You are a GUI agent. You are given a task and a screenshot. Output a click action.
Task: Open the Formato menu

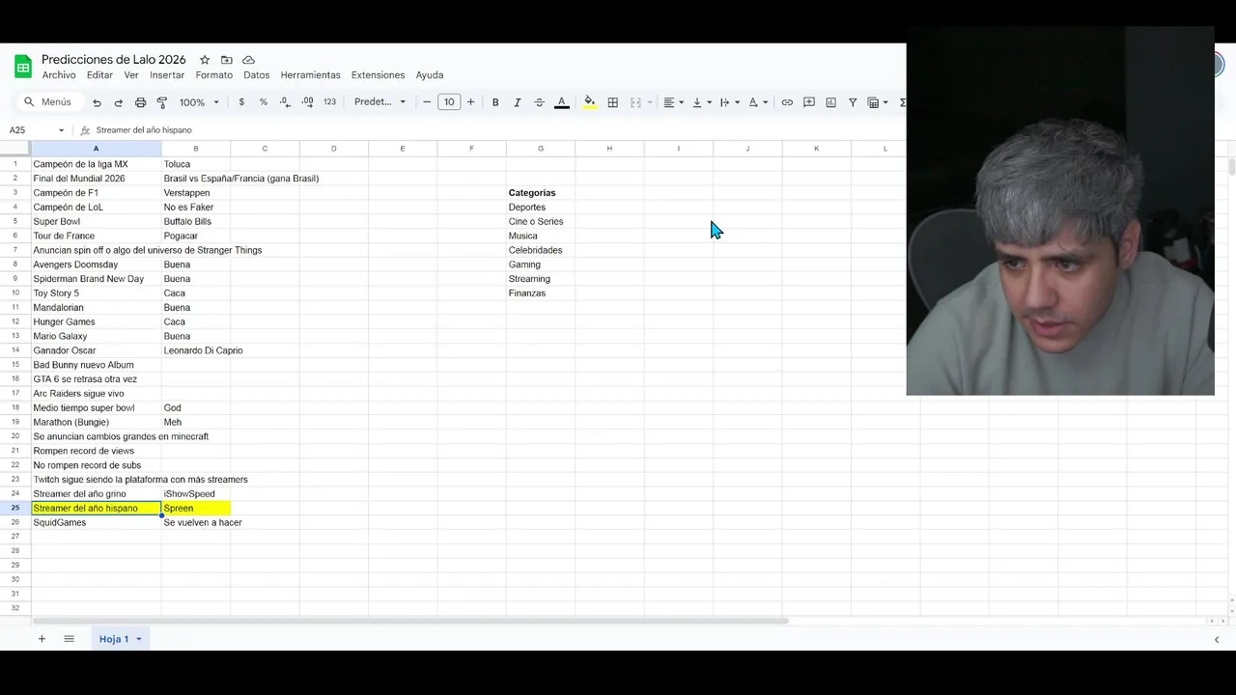[x=214, y=75]
